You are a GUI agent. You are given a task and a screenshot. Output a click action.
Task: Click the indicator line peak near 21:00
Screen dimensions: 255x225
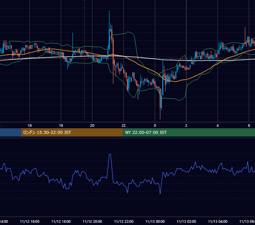point(110,154)
